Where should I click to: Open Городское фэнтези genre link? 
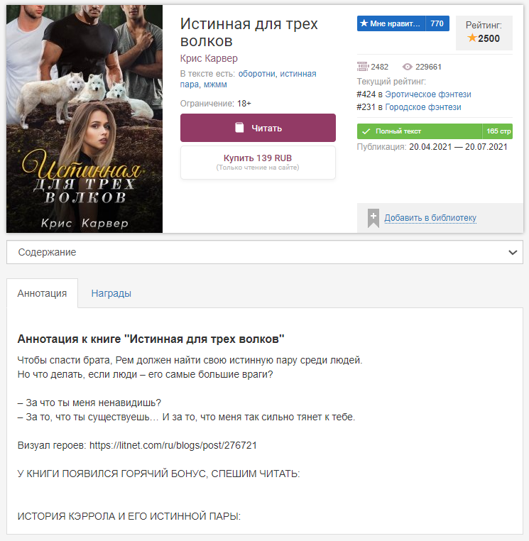click(423, 107)
